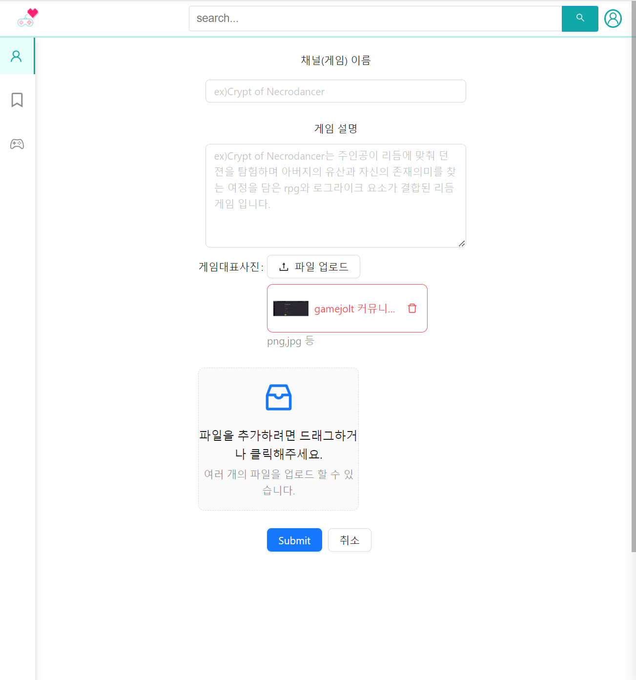The width and height of the screenshot is (636, 680).
Task: Click the 파일 업로드 button
Action: coord(313,267)
